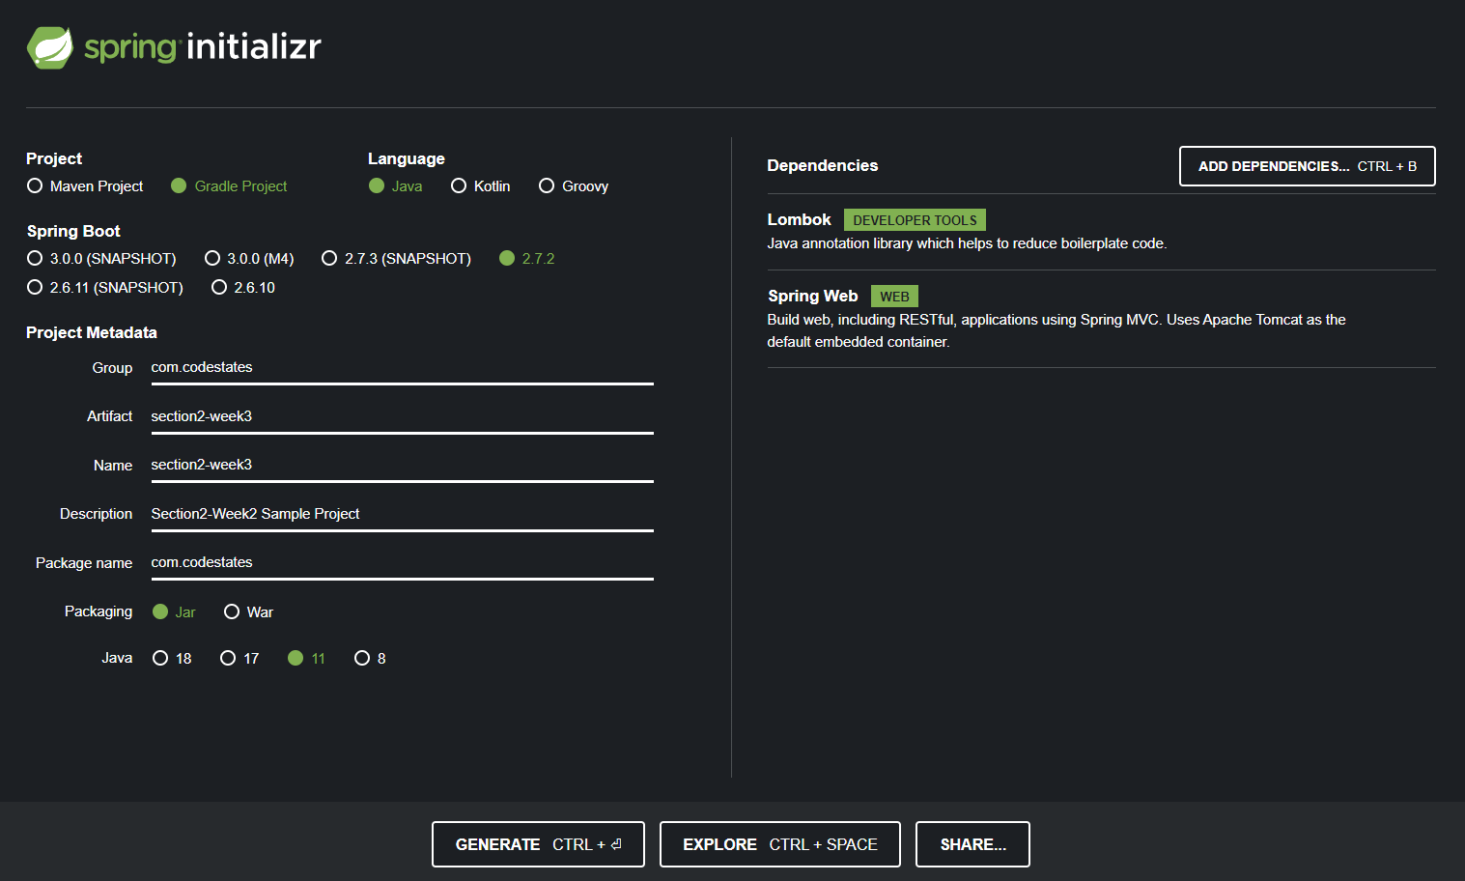Pick Java version 17
Screen dimensions: 1465x881
(x=239, y=658)
